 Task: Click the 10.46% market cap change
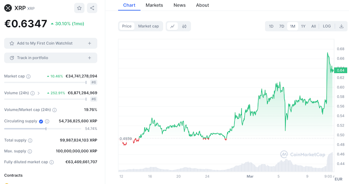click(x=55, y=77)
